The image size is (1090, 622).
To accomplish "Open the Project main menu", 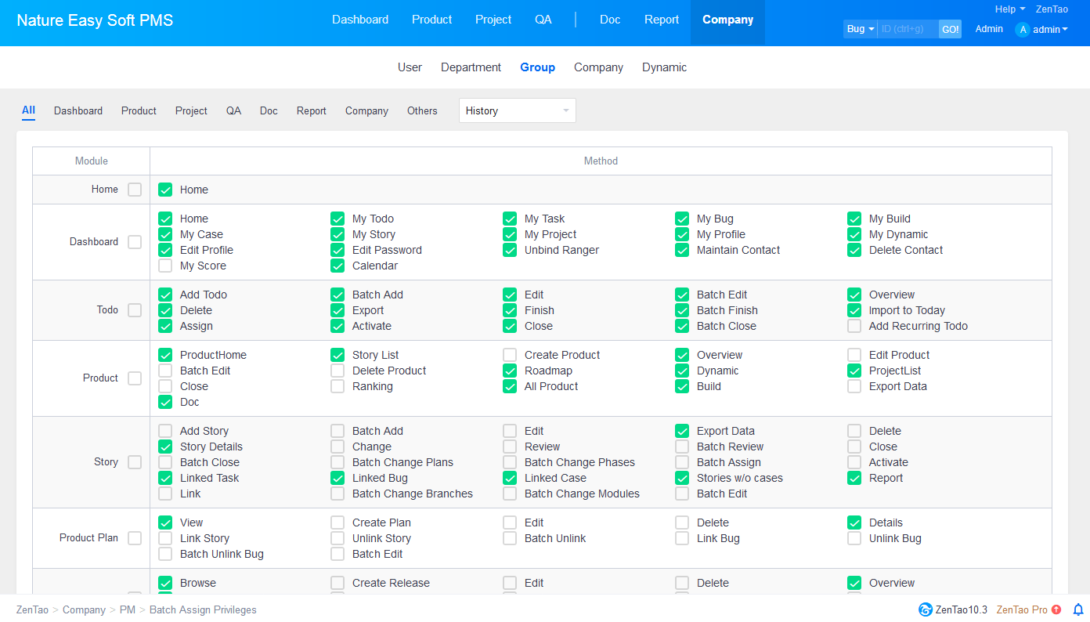I will 493,20.
